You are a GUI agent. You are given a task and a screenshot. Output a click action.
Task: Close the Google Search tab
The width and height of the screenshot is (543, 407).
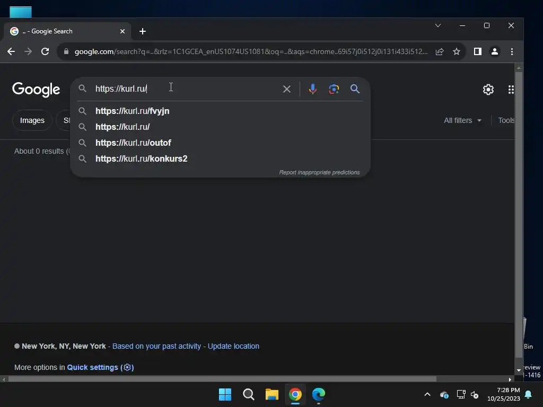click(122, 31)
